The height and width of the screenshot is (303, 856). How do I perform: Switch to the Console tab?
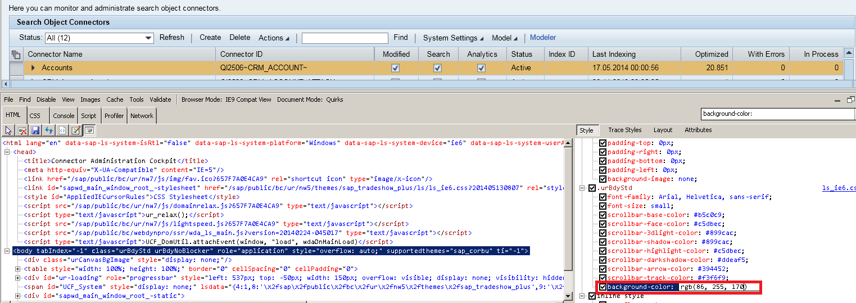[x=64, y=116]
